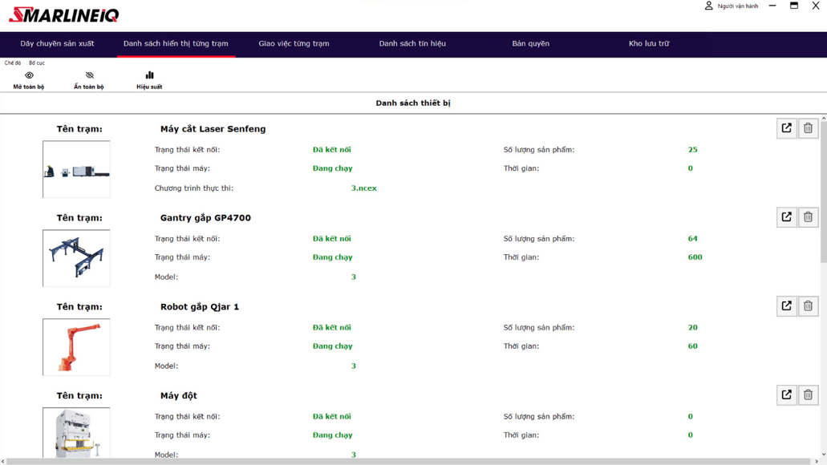Click the Danh sách thiết bị heading
Viewport: 827px width, 465px height.
[x=413, y=103]
